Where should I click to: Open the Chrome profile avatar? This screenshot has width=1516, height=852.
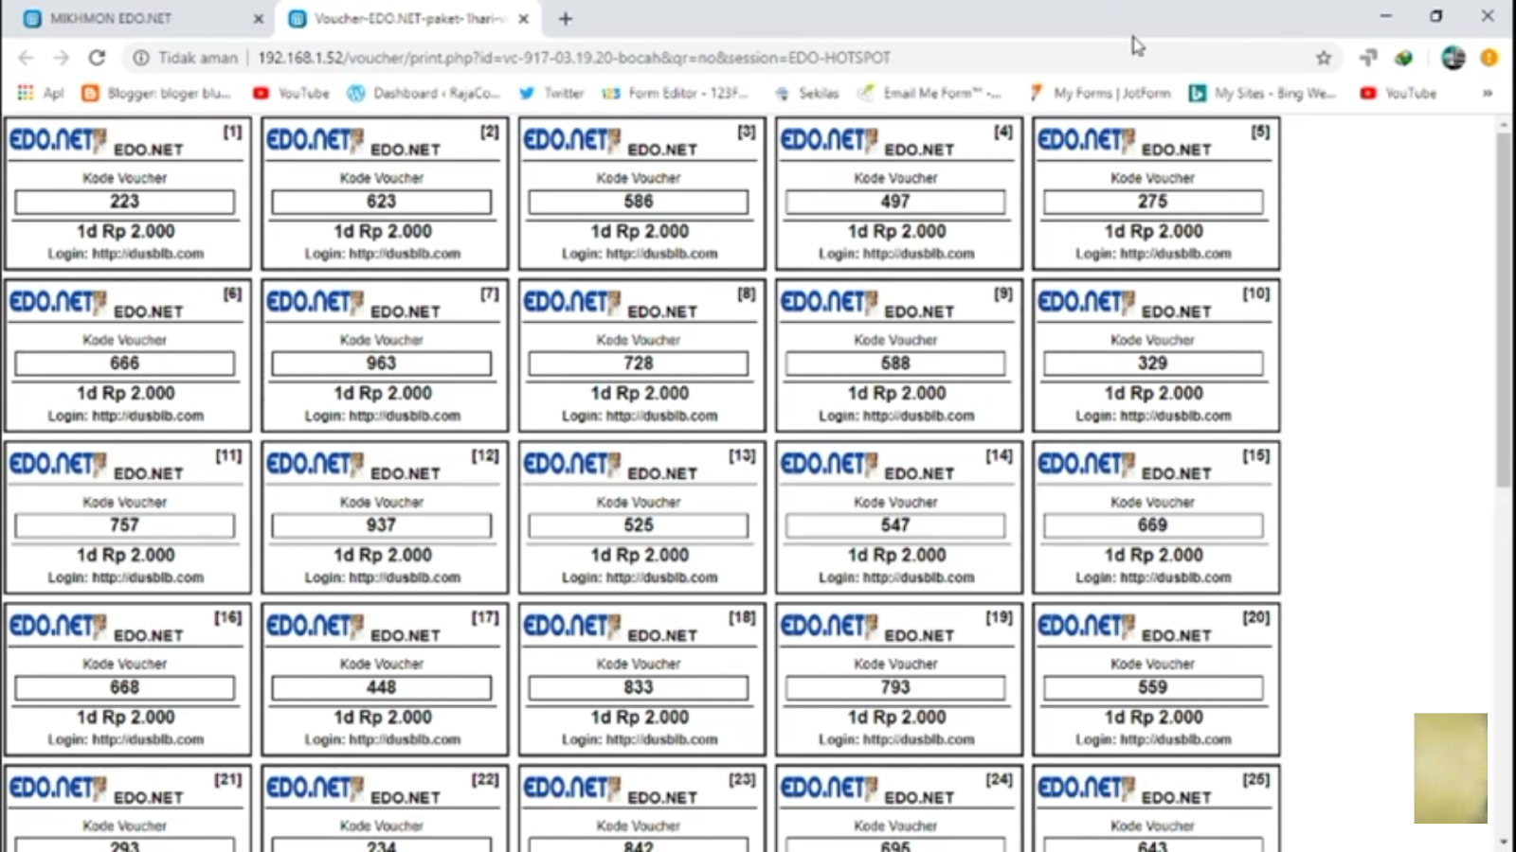[1453, 58]
